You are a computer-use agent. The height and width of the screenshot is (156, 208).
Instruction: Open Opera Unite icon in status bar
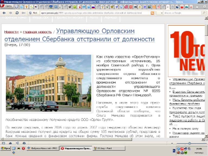tap(17, 143)
